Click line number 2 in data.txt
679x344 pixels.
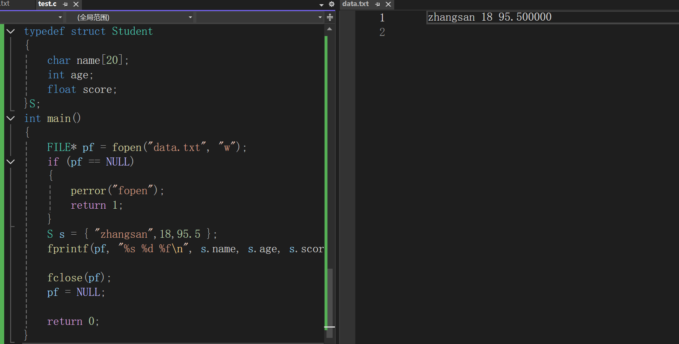[x=382, y=32]
